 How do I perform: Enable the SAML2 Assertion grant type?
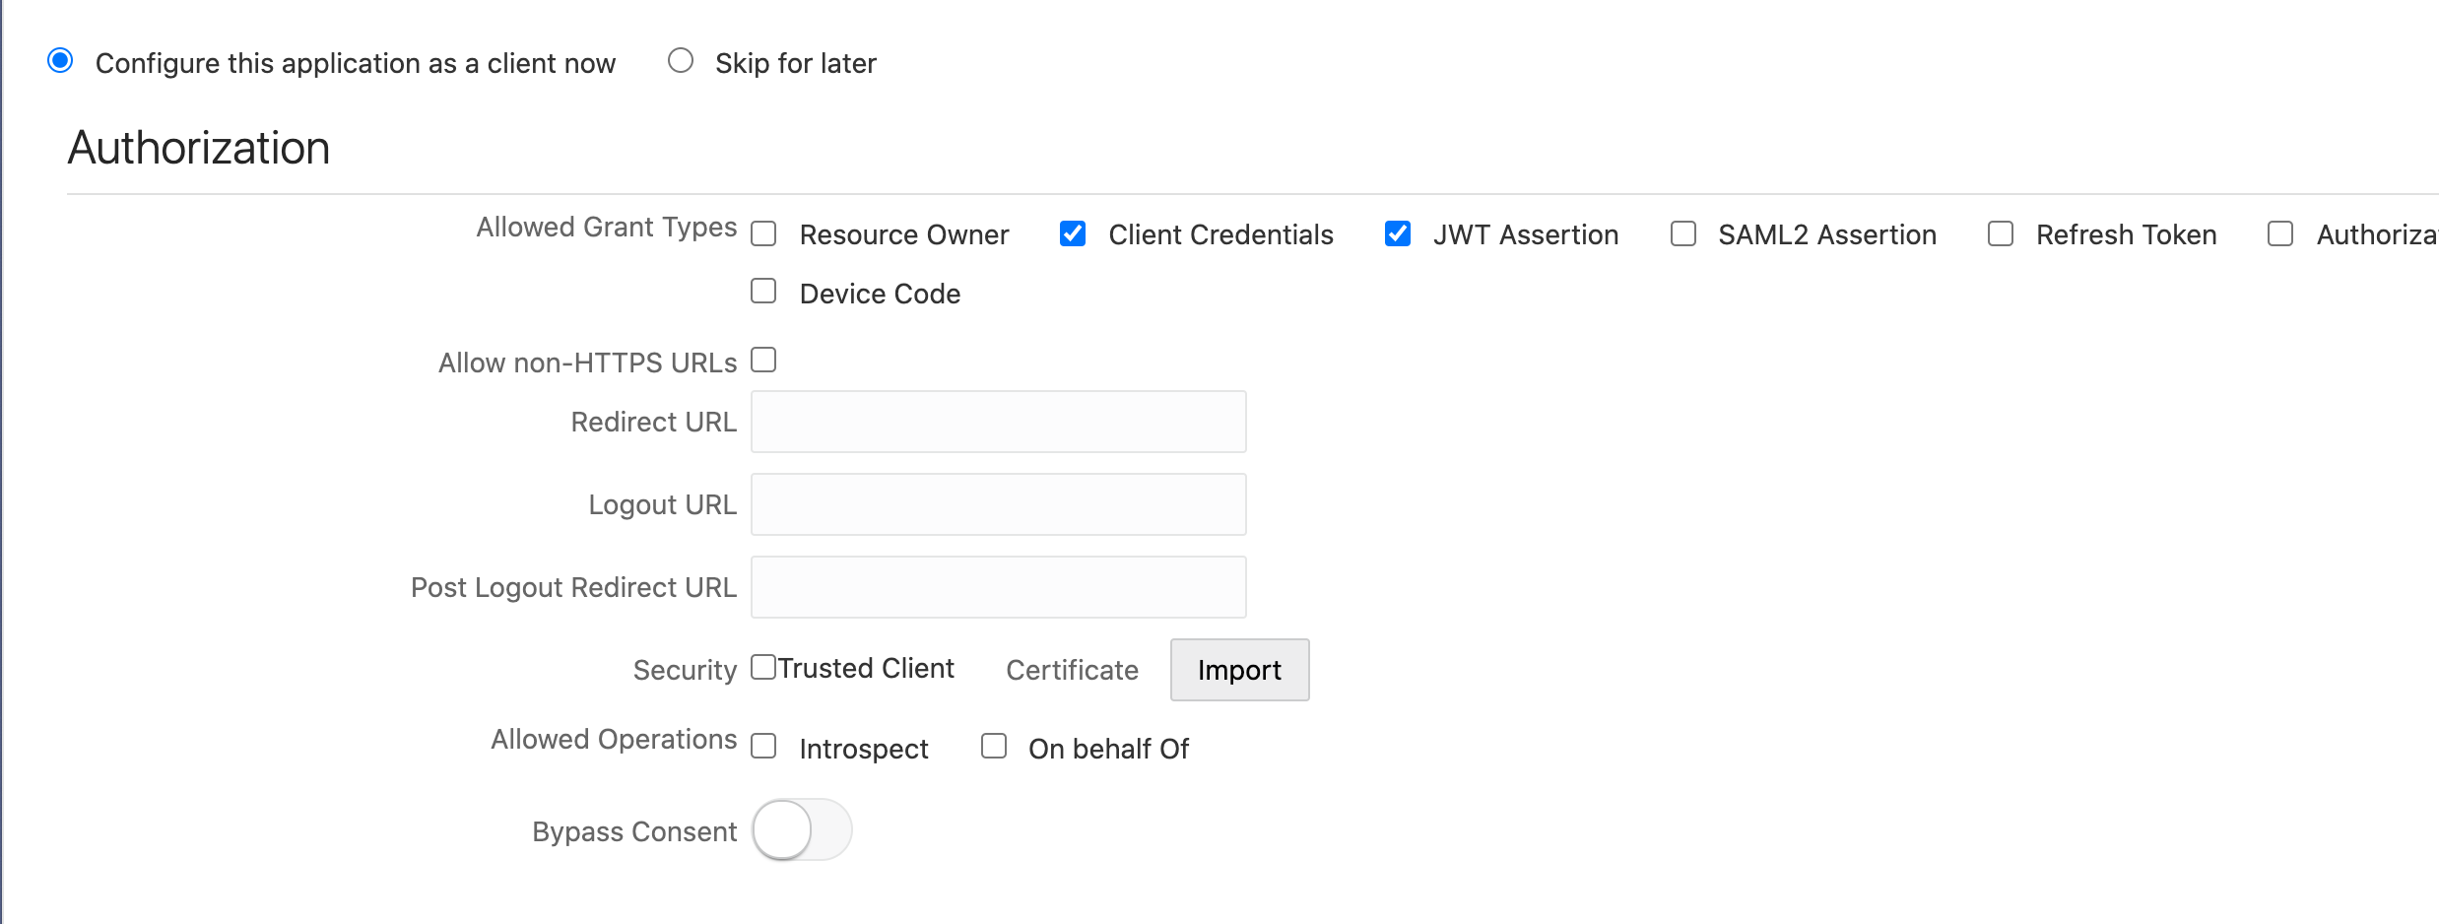point(1682,232)
